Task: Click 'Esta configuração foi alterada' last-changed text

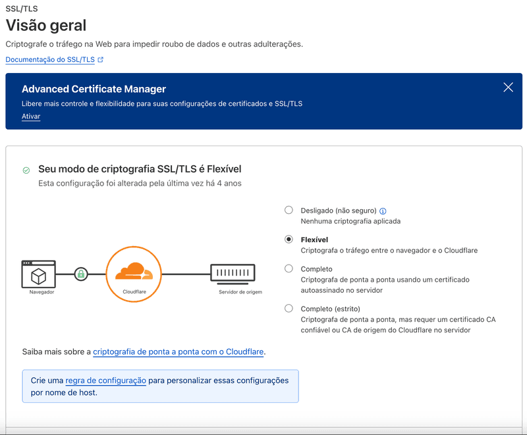Action: pyautogui.click(x=140, y=183)
